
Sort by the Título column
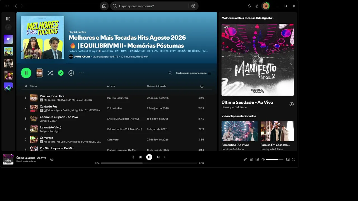33,86
